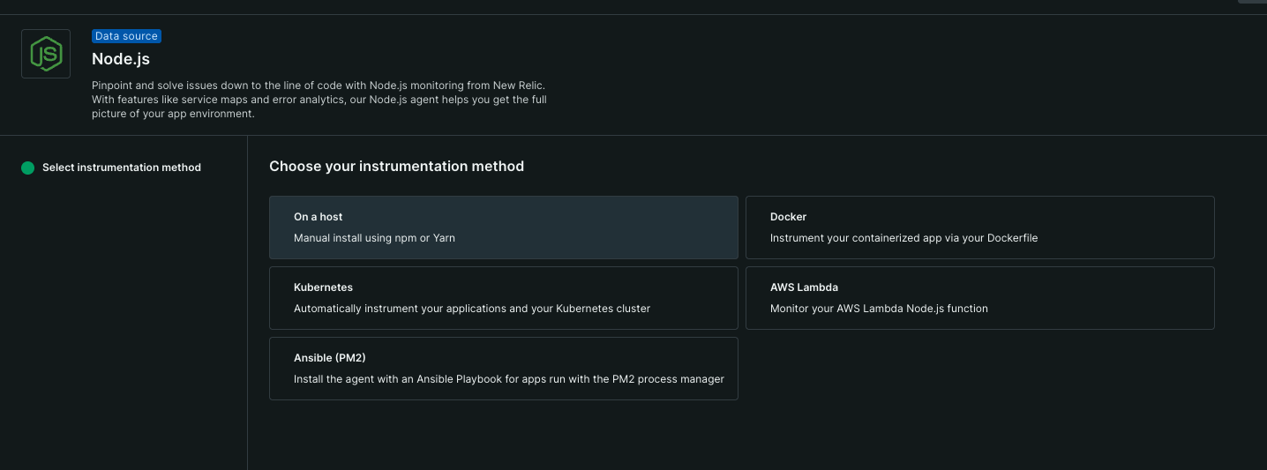Select the On a host option
This screenshot has height=470, width=1267.
(x=503, y=228)
